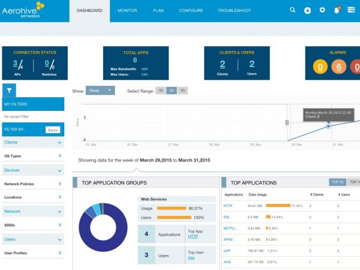The image size is (360, 270).
Task: Click the orange alarm circle showing 6
Action: (x=338, y=67)
